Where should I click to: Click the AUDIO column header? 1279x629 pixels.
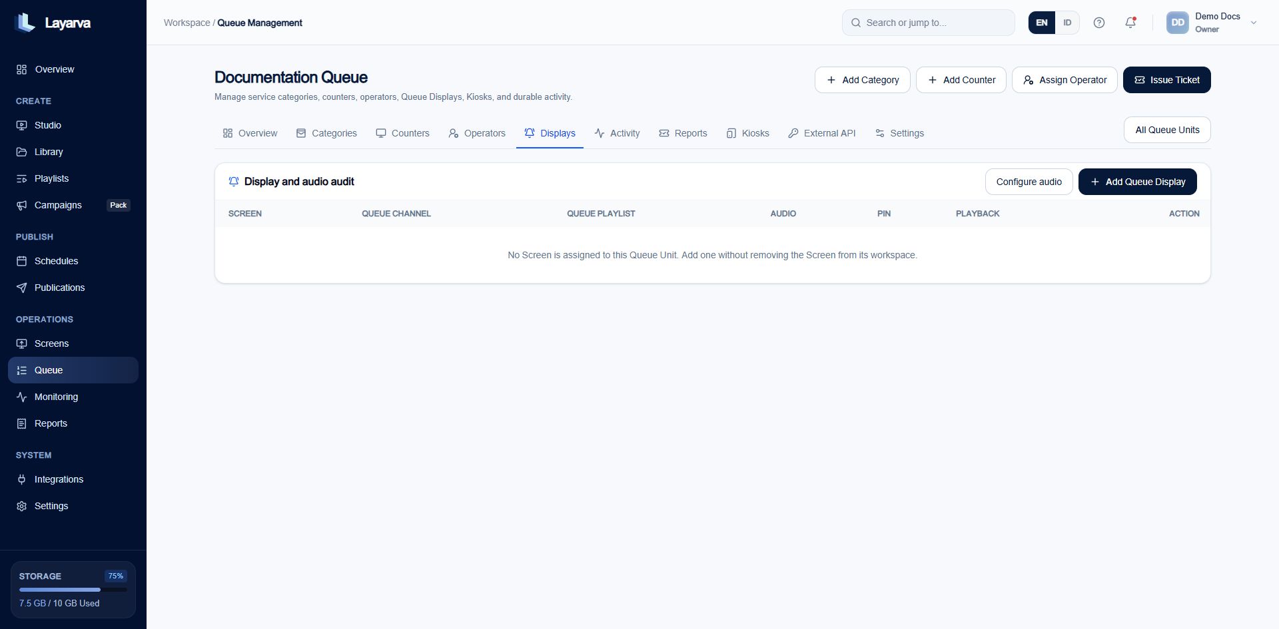coord(783,214)
